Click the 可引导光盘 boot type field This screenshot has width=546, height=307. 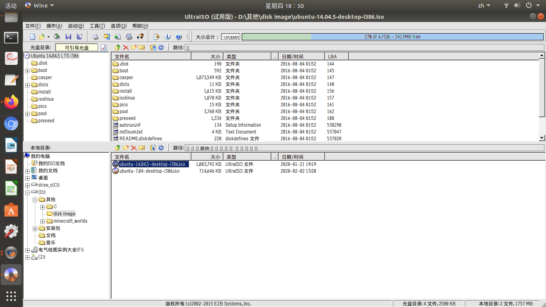pyautogui.click(x=77, y=48)
